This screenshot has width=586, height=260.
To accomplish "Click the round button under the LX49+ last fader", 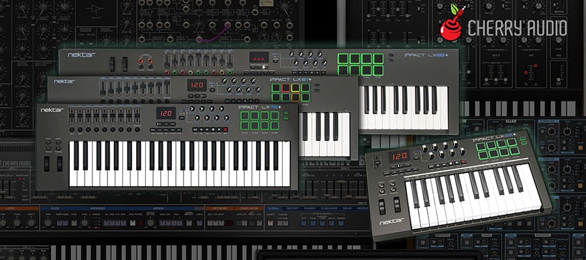I will [137, 129].
